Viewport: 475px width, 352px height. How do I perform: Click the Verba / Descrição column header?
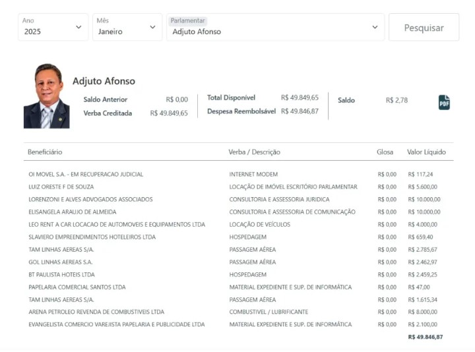pyautogui.click(x=254, y=152)
